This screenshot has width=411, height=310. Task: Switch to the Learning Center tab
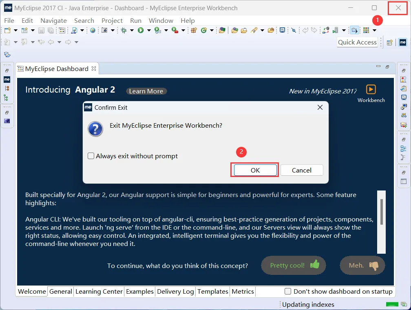tap(99, 291)
